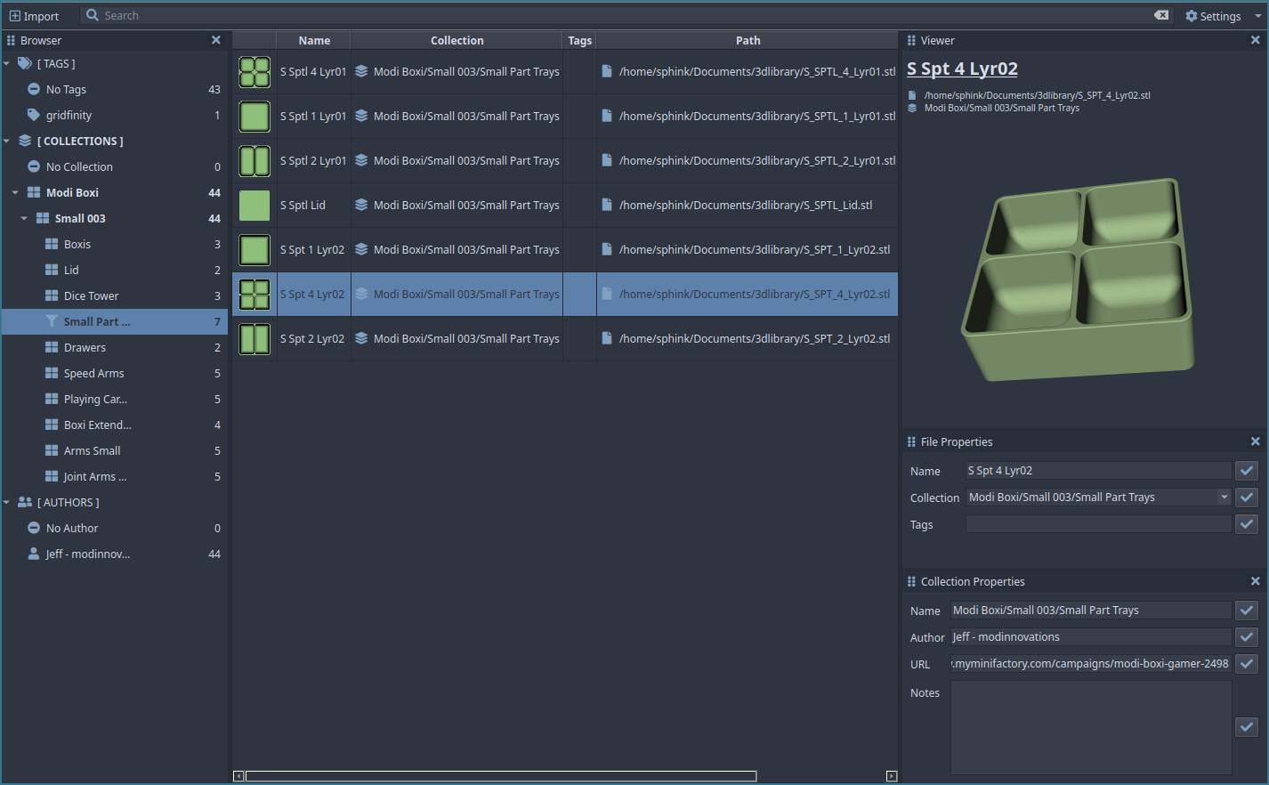Confirm collection Author with checkmark

click(x=1246, y=637)
